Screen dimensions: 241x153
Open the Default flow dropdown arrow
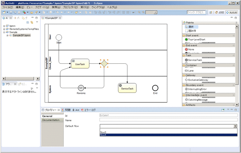[235, 126]
